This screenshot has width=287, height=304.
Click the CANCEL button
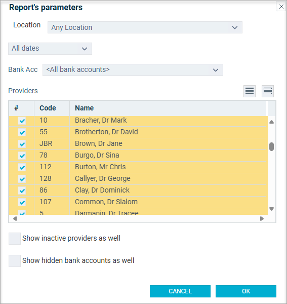[180, 291]
